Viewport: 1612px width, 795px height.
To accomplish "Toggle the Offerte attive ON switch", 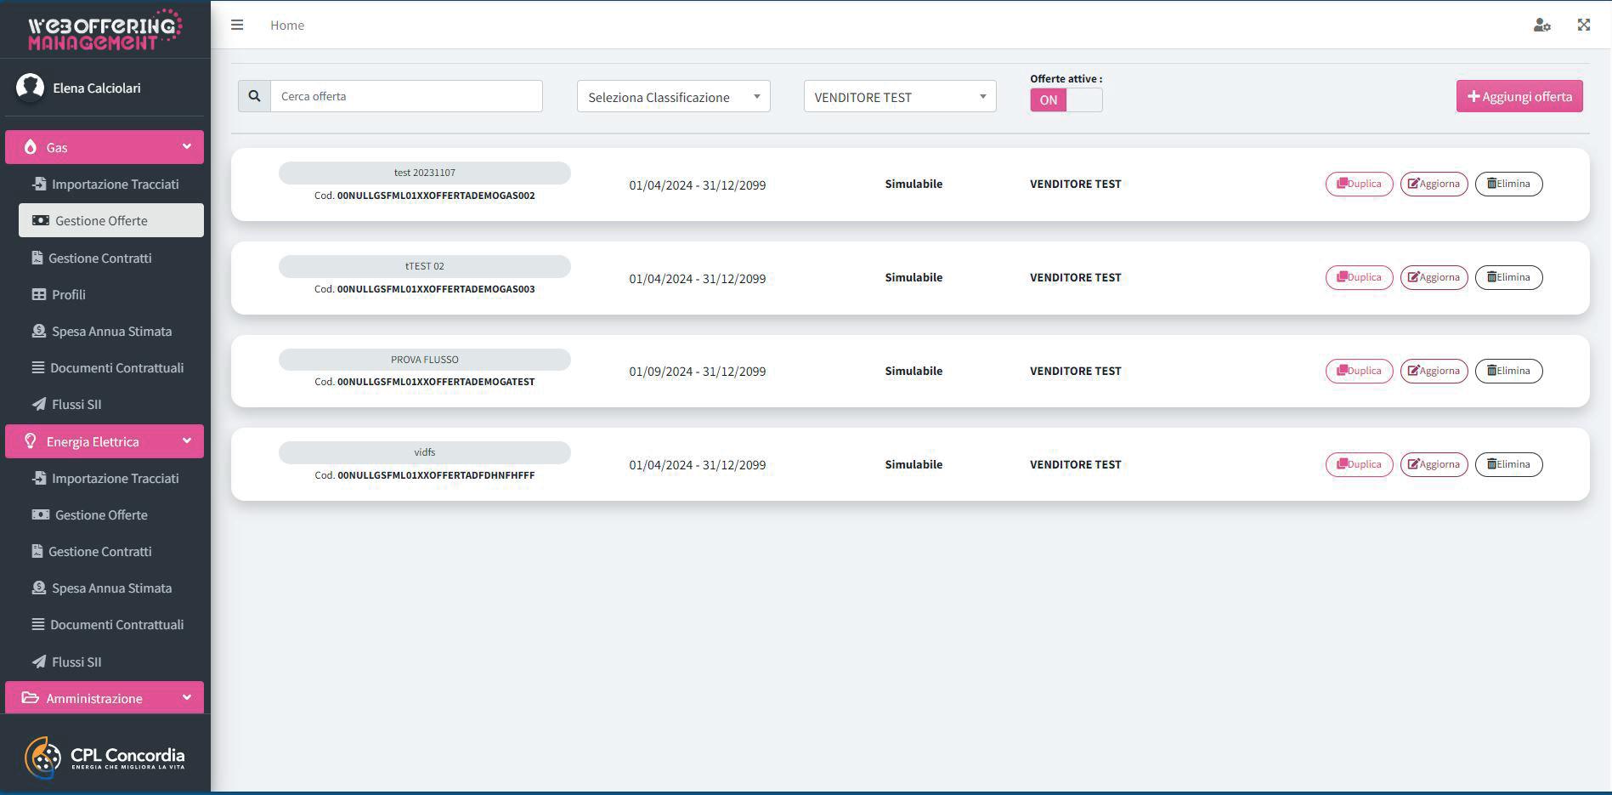I will [x=1066, y=99].
